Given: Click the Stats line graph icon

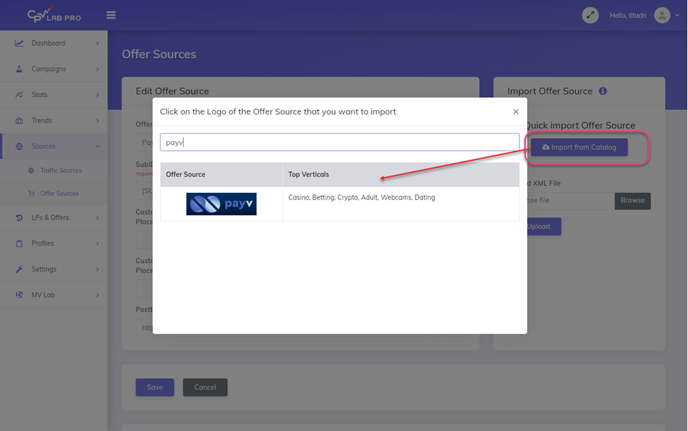Looking at the screenshot, I should point(19,95).
